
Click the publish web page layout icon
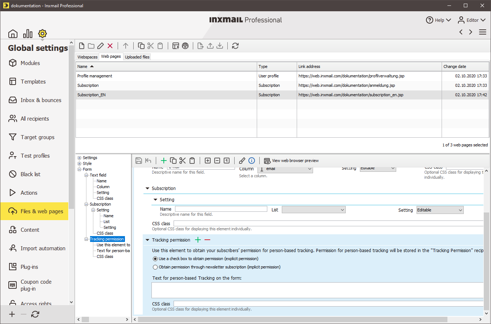click(x=176, y=46)
